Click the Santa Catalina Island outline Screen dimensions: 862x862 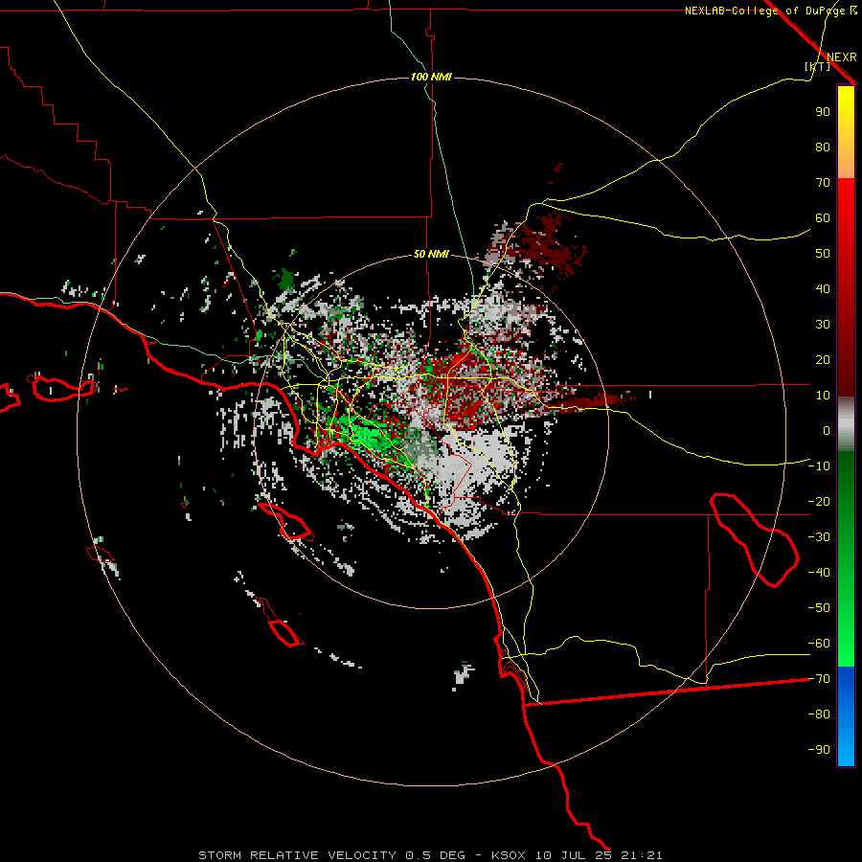285,521
